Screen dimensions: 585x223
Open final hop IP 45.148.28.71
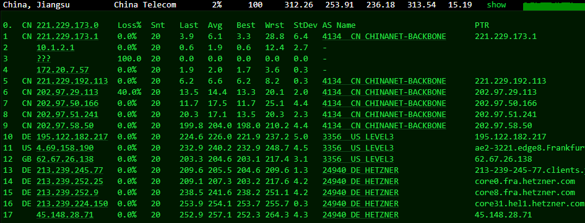tap(65, 215)
